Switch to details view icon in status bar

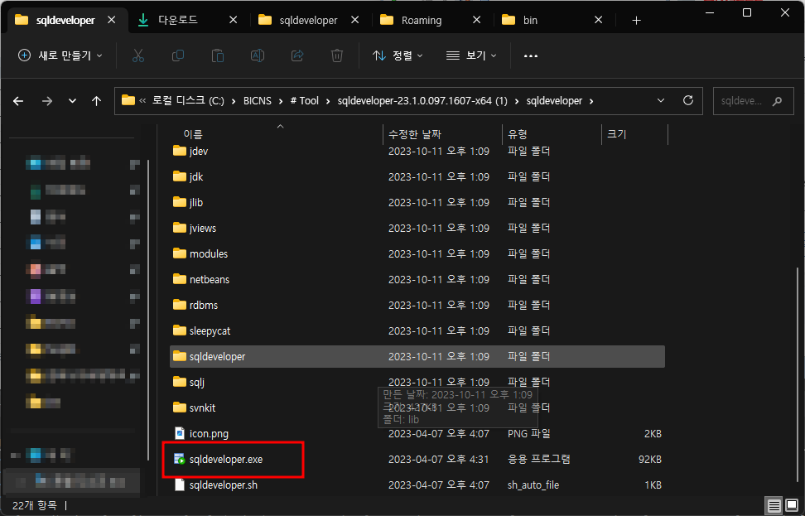pos(774,505)
